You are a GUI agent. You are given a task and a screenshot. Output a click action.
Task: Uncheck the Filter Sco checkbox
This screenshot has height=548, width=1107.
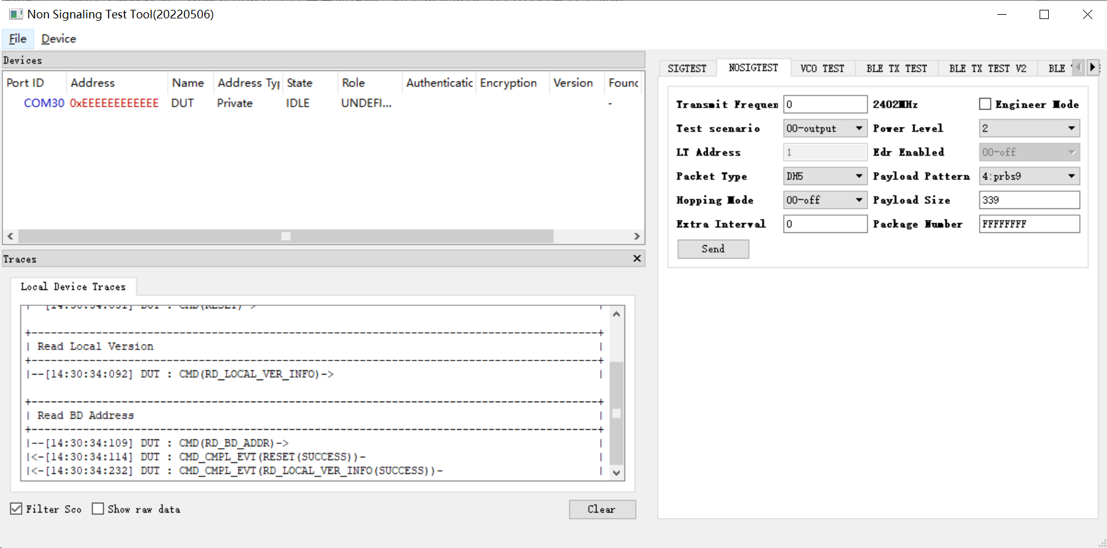(x=17, y=509)
